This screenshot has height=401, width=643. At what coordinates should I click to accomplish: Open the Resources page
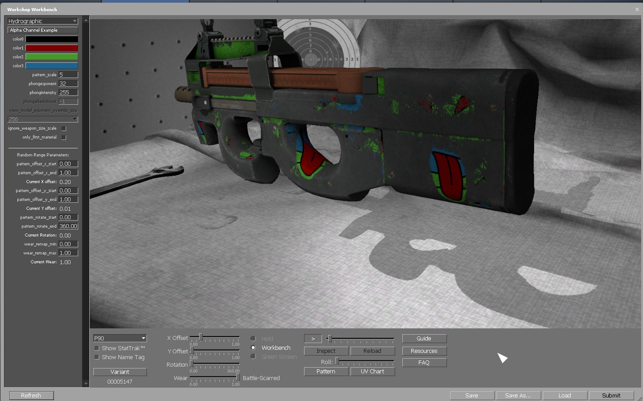424,351
